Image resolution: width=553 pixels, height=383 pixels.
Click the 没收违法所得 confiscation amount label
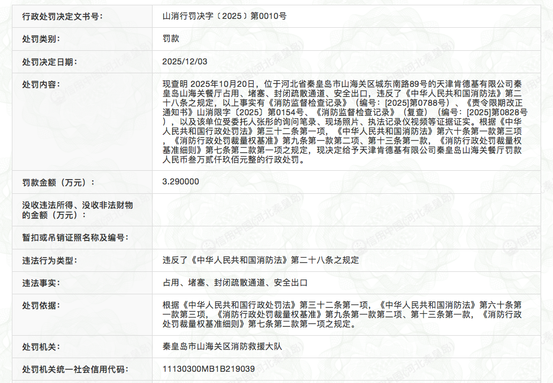tap(77, 210)
